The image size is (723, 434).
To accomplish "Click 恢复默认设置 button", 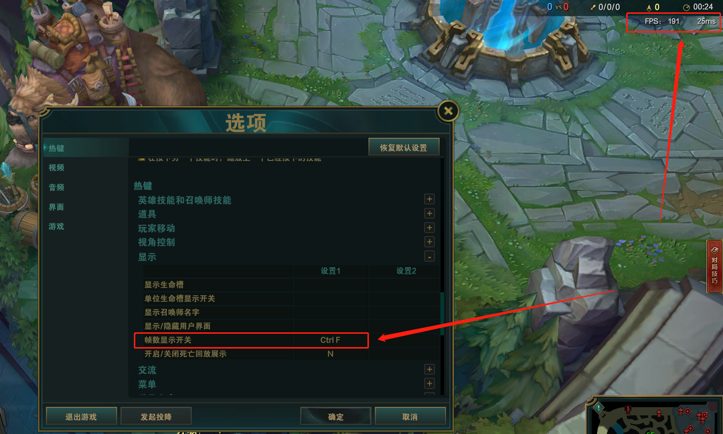I will 403,147.
